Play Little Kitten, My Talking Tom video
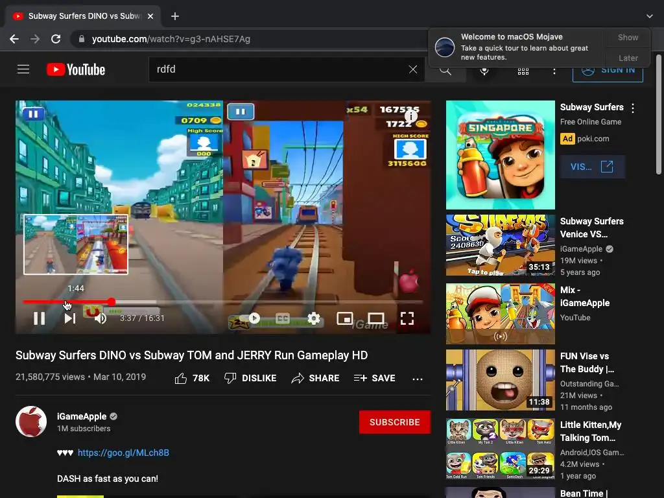This screenshot has height=498, width=664. (x=500, y=449)
